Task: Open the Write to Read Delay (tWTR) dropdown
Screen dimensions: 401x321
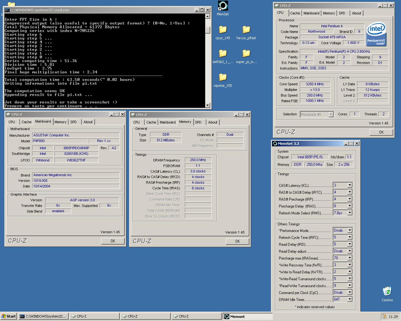Action: point(350,272)
